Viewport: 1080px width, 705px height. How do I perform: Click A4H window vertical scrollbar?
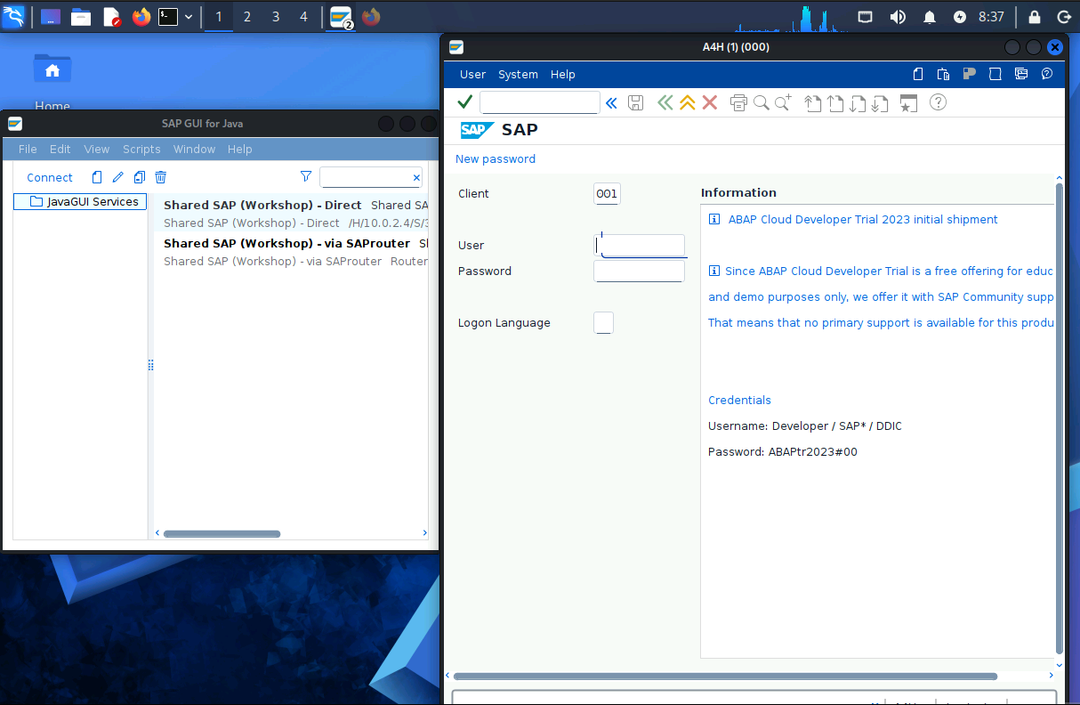[1059, 418]
